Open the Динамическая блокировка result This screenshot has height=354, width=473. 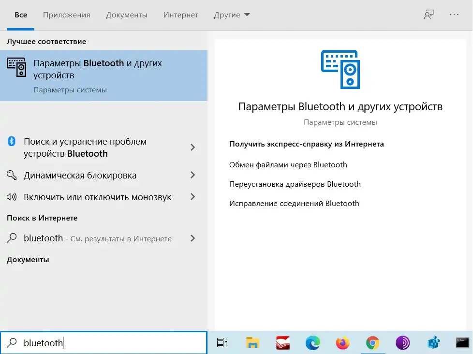coord(104,175)
